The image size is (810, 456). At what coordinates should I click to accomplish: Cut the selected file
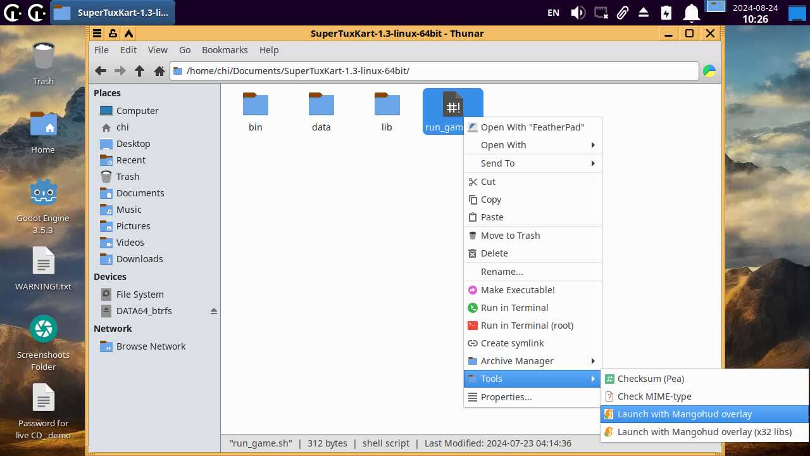click(532, 182)
